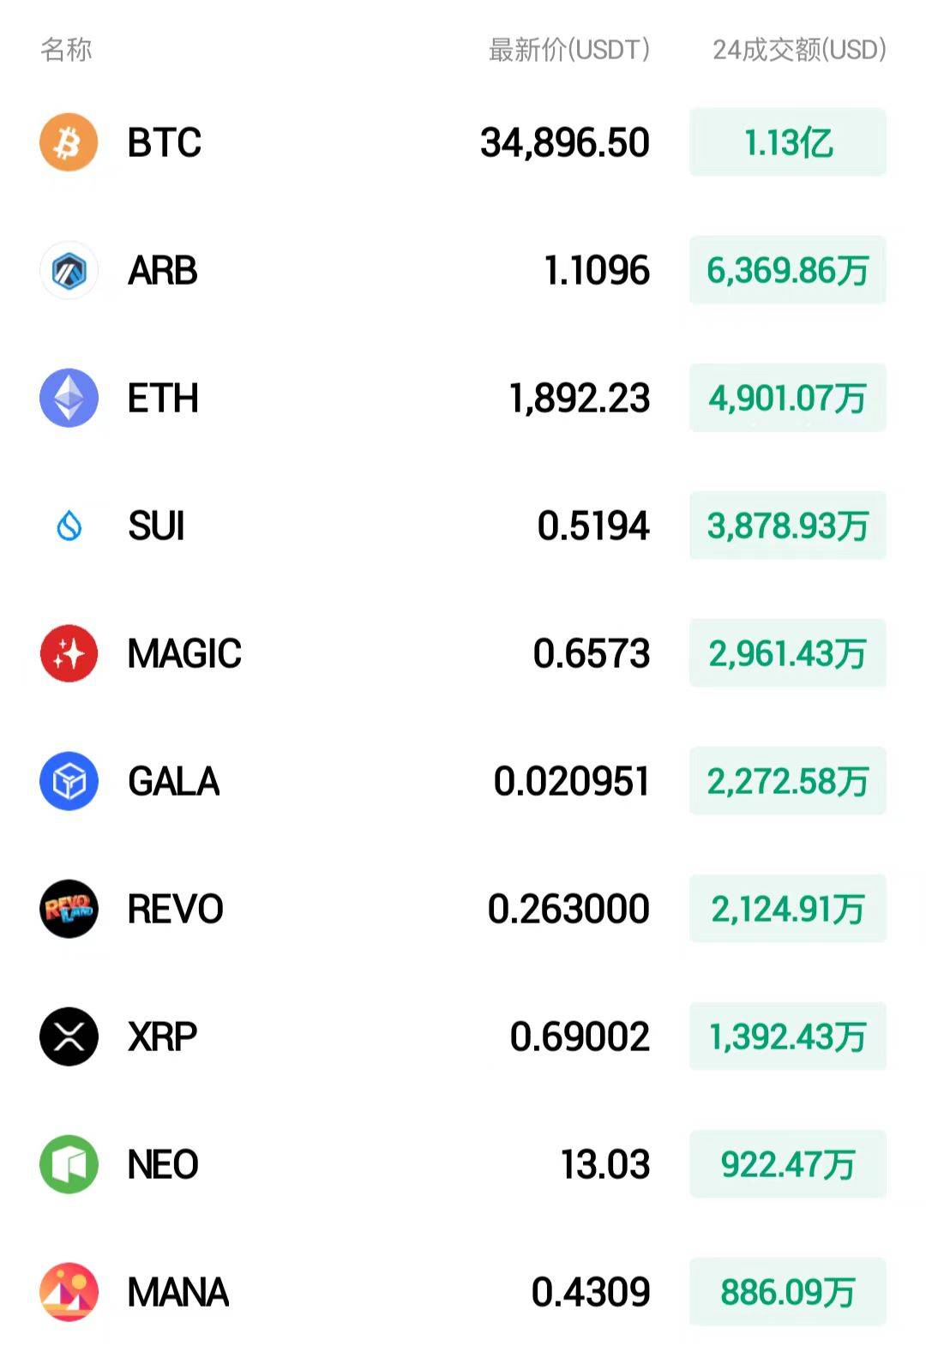Viewport: 926px width, 1352px height.
Task: Open the Arbitrum ARB logo icon
Action: point(69,270)
